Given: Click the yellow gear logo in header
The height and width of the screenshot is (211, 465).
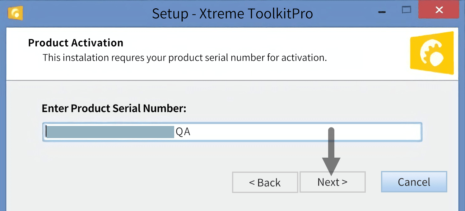Looking at the screenshot, I should coord(432,53).
